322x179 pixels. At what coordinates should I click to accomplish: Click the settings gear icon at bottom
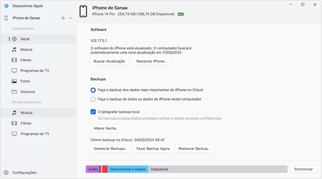point(6,172)
